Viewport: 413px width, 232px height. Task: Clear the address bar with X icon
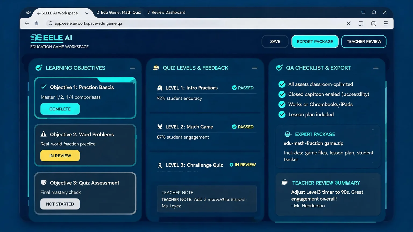pyautogui.click(x=348, y=23)
